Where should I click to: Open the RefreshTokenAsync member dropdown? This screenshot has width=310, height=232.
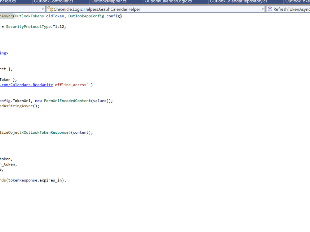[288, 9]
